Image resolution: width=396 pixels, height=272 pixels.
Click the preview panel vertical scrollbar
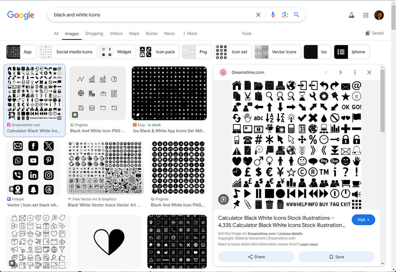pos(382,101)
